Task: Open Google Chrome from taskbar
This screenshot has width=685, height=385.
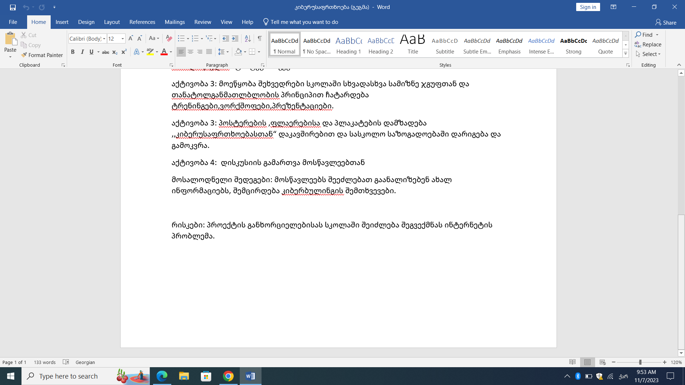Action: pyautogui.click(x=228, y=376)
